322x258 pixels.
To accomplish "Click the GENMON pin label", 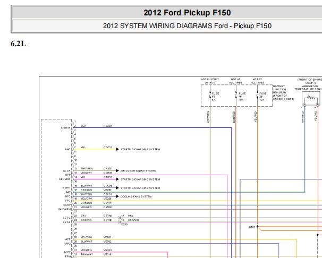I will click(x=65, y=179).
